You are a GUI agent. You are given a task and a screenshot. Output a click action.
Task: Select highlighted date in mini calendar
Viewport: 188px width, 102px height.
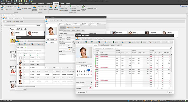(x=89, y=70)
